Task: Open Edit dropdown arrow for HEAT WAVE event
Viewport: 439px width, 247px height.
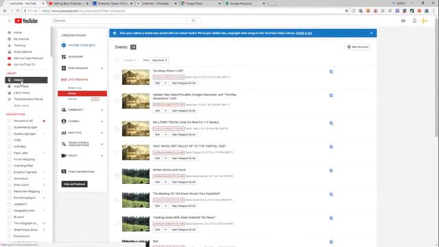Action: click(x=165, y=158)
